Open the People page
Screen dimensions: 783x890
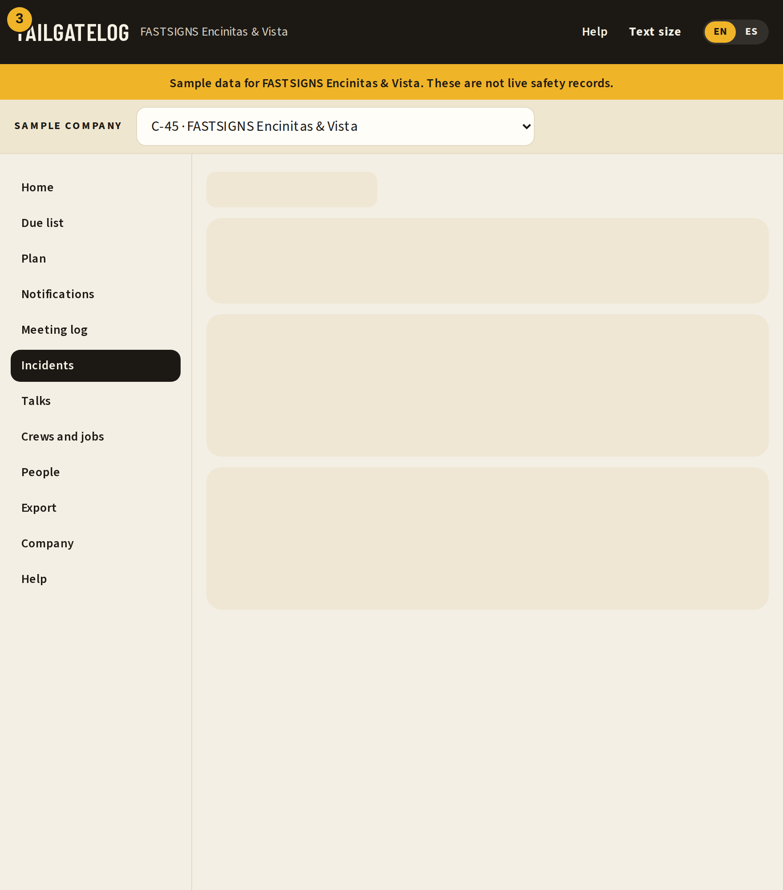tap(96, 472)
